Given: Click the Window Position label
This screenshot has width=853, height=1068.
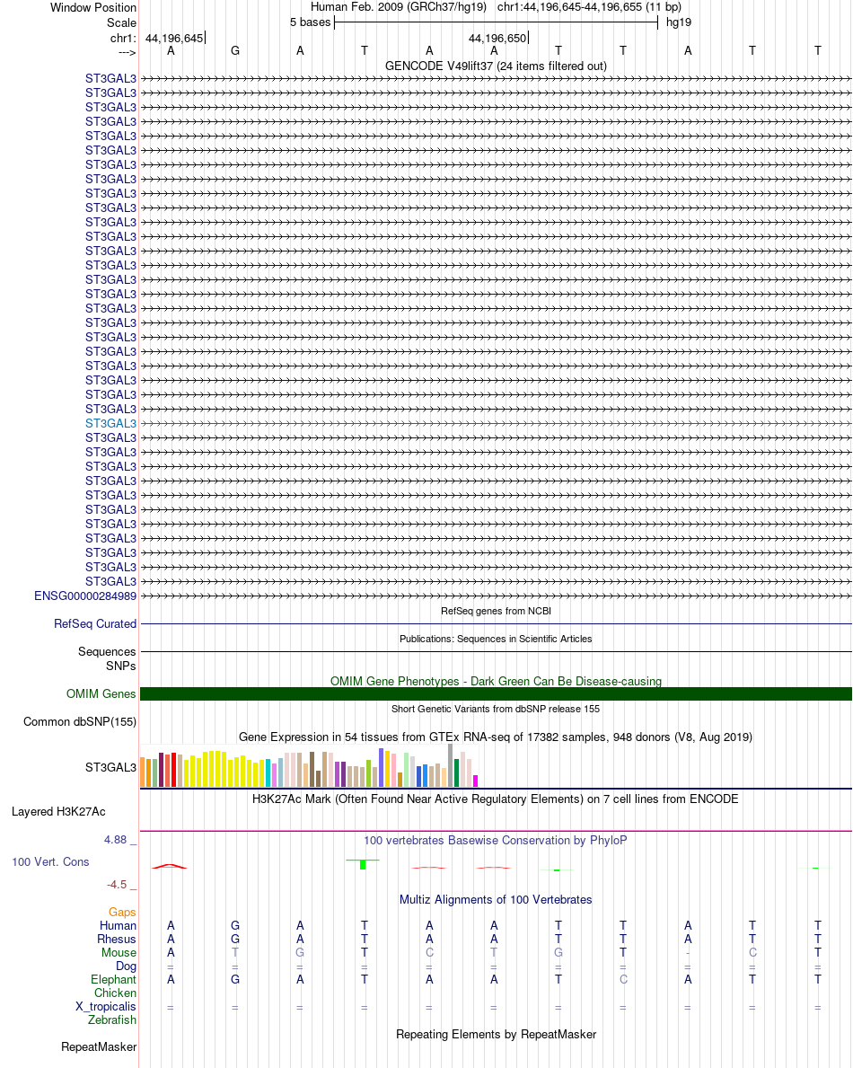Looking at the screenshot, I should 93,7.
